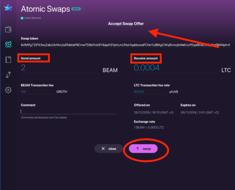The width and height of the screenshot is (235, 190).
Task: Click the online testnet status indicator dot
Action: pos(22,18)
